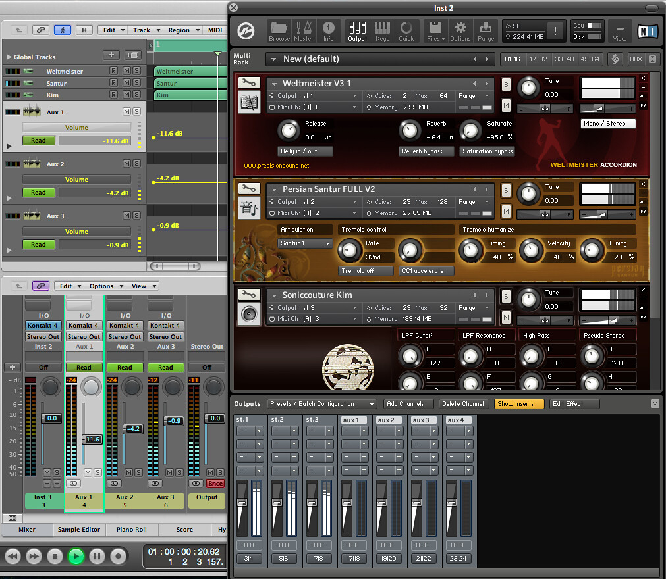The width and height of the screenshot is (666, 579).
Task: Open the Kontakt Browse folder icon
Action: pyautogui.click(x=279, y=30)
